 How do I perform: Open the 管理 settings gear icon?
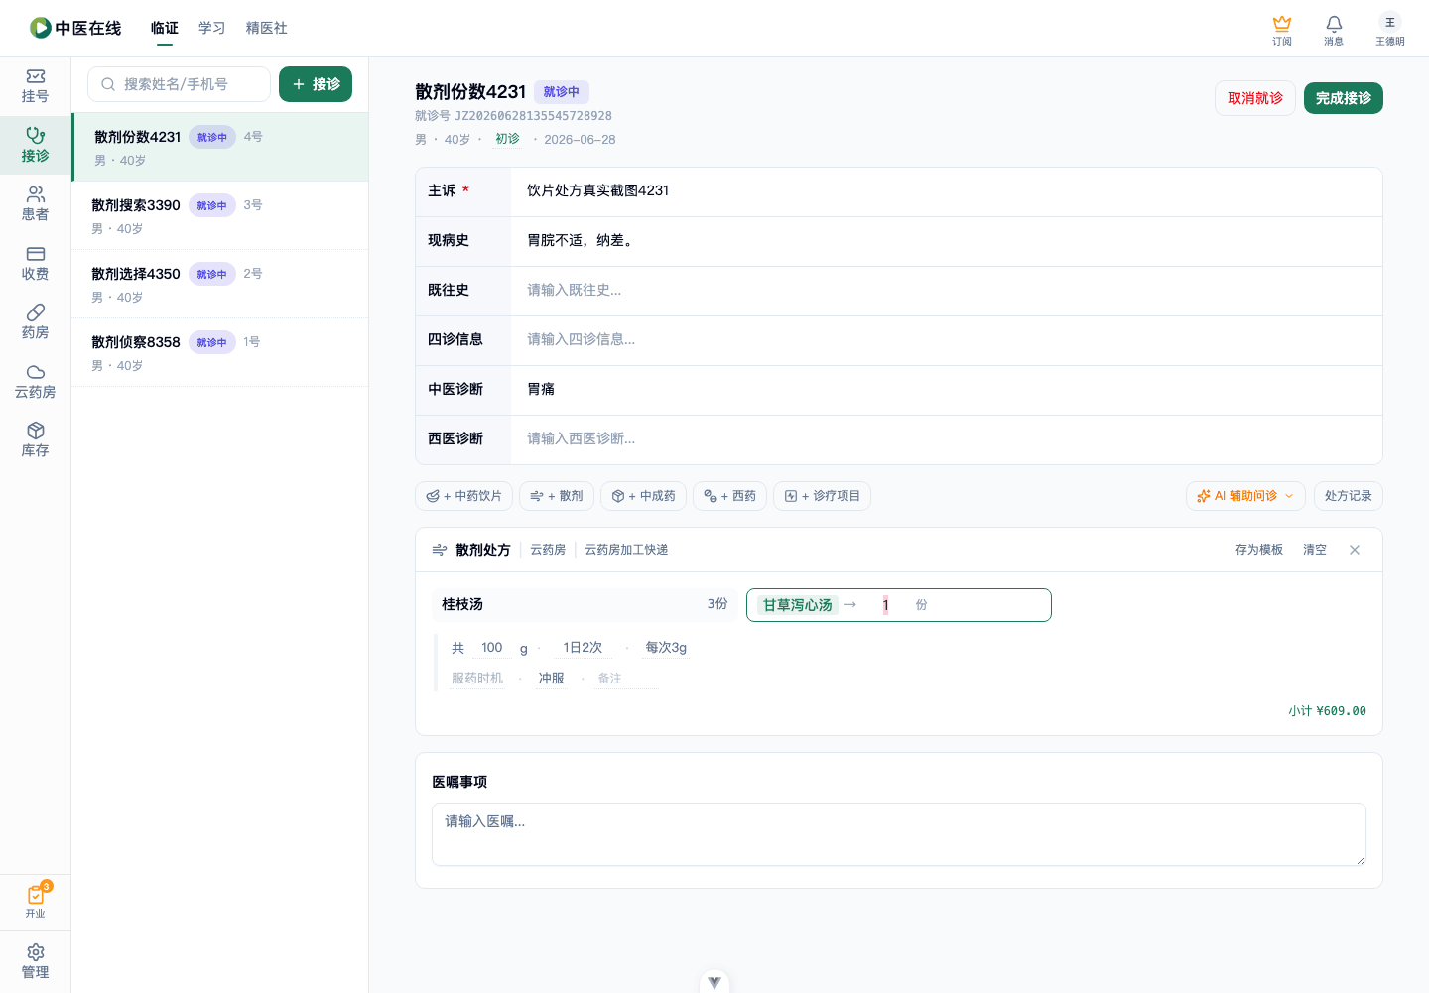coord(35,962)
